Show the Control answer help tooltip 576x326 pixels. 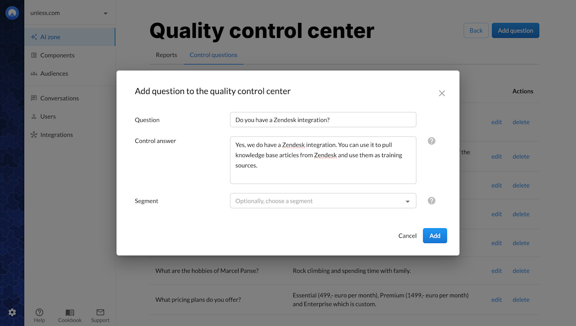[431, 140]
